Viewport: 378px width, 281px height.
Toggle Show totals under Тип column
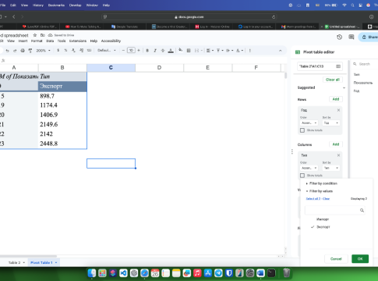tap(302, 176)
